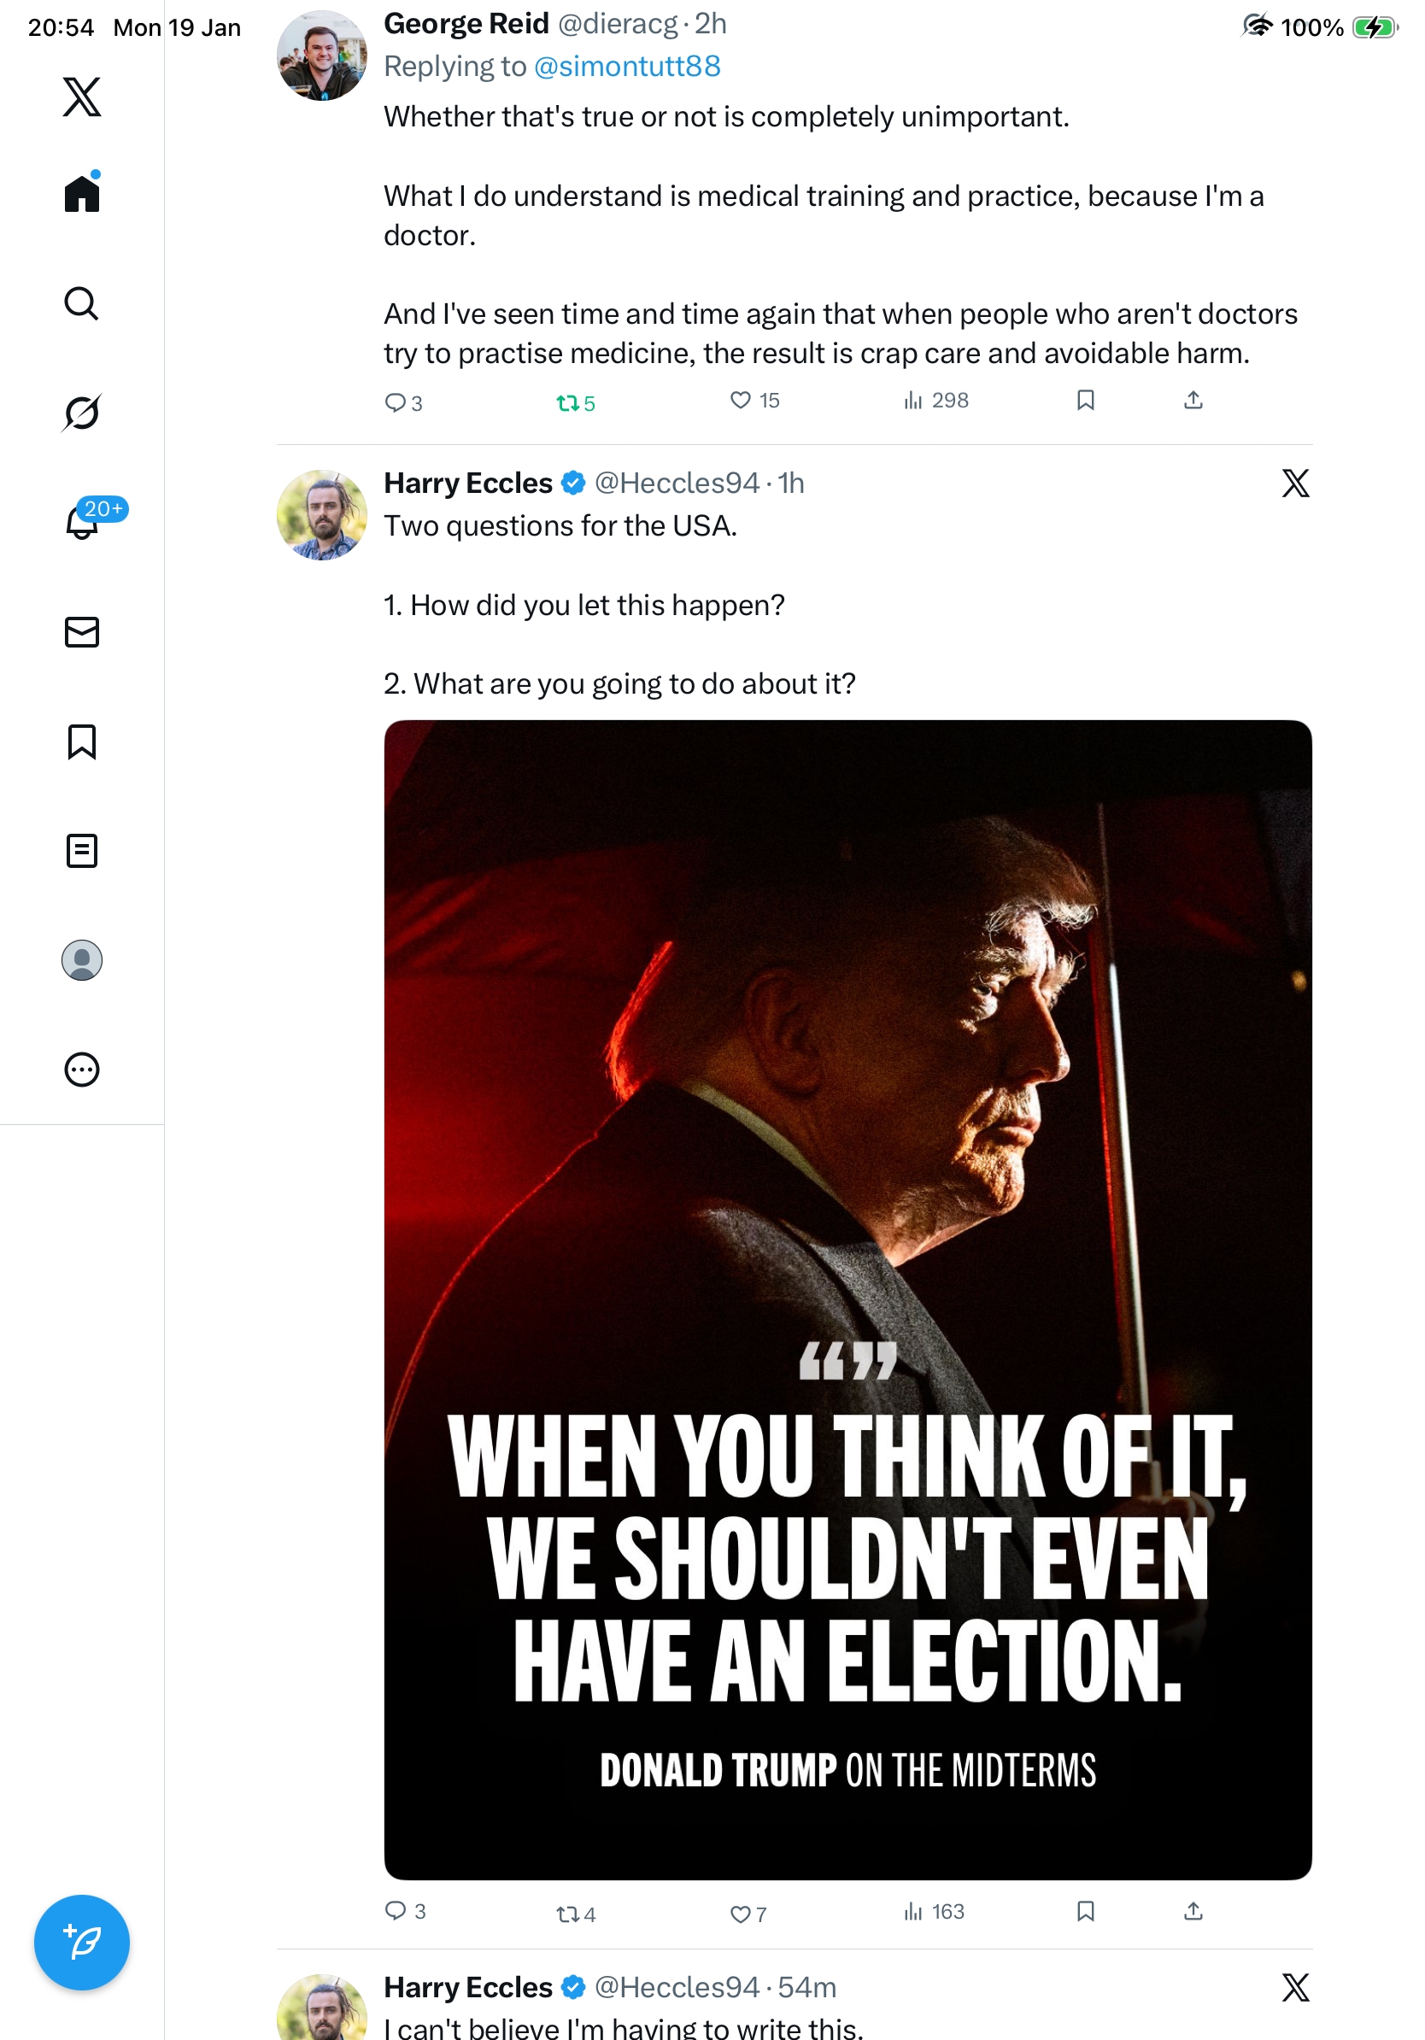Open Messages envelope in sidebar
The height and width of the screenshot is (2040, 1425).
[x=82, y=631]
